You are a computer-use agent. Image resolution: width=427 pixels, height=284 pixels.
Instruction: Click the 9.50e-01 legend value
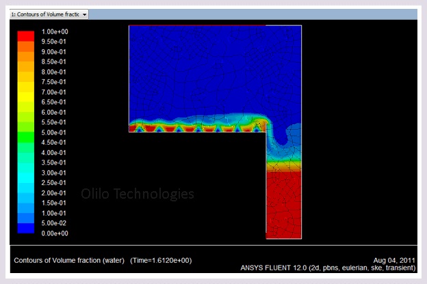(53, 42)
